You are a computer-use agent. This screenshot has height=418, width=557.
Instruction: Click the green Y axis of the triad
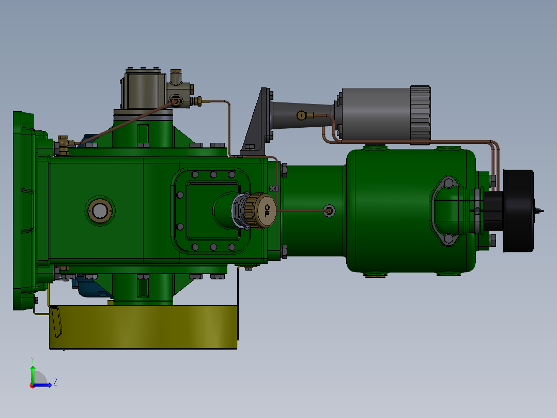(33, 374)
